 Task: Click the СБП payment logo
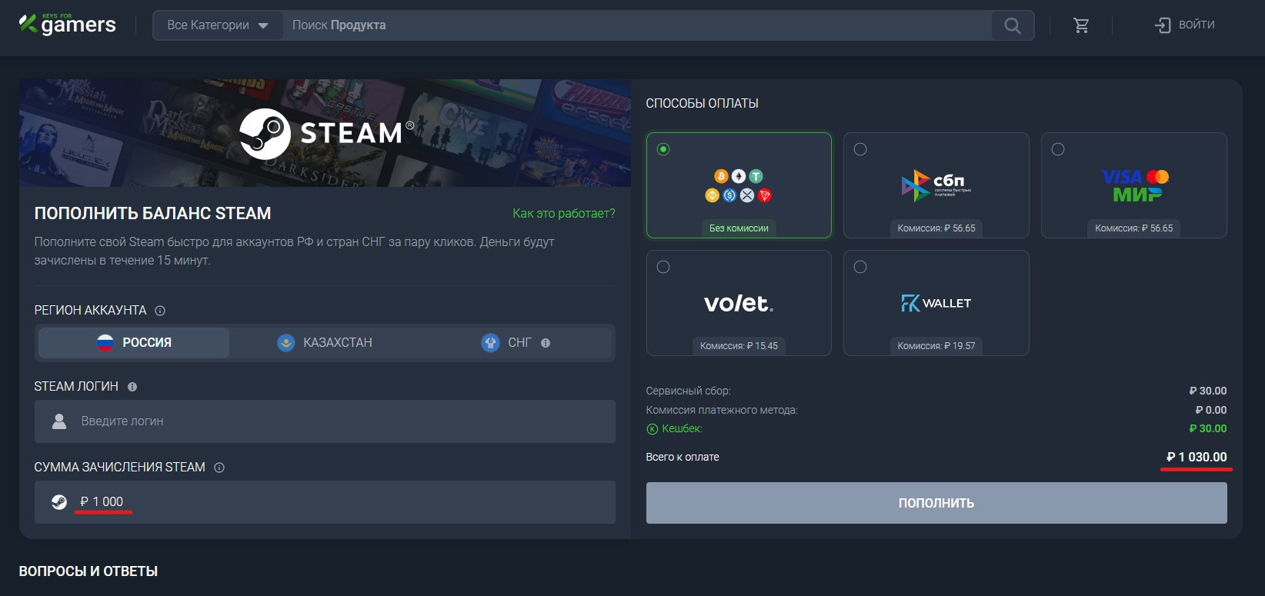pos(936,185)
